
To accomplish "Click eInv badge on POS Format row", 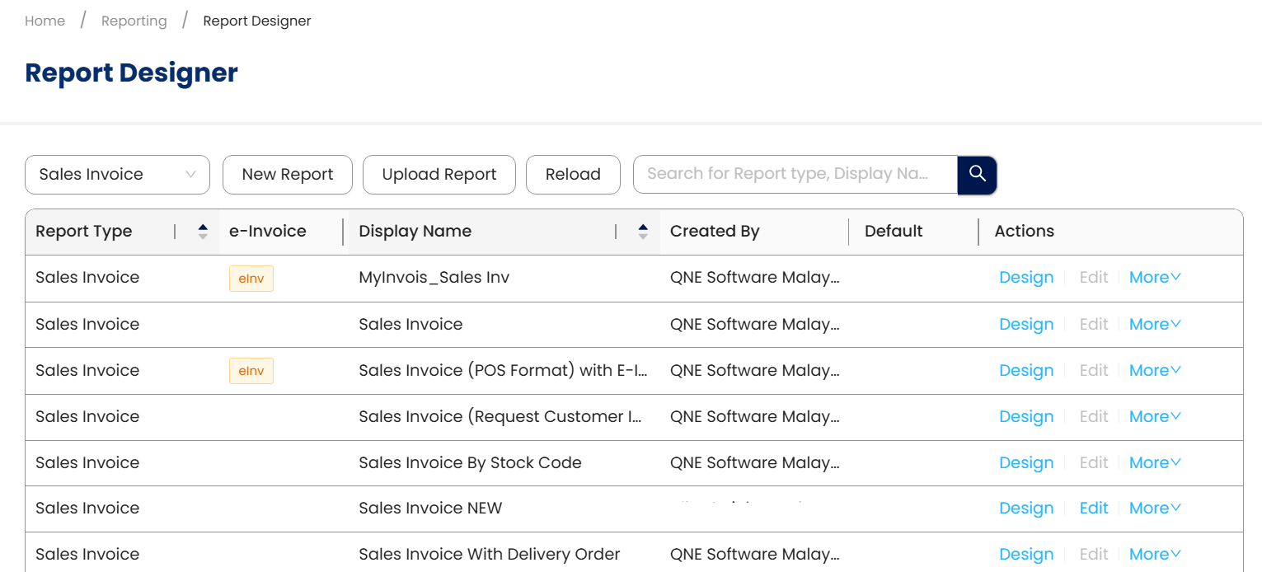I will 251,371.
